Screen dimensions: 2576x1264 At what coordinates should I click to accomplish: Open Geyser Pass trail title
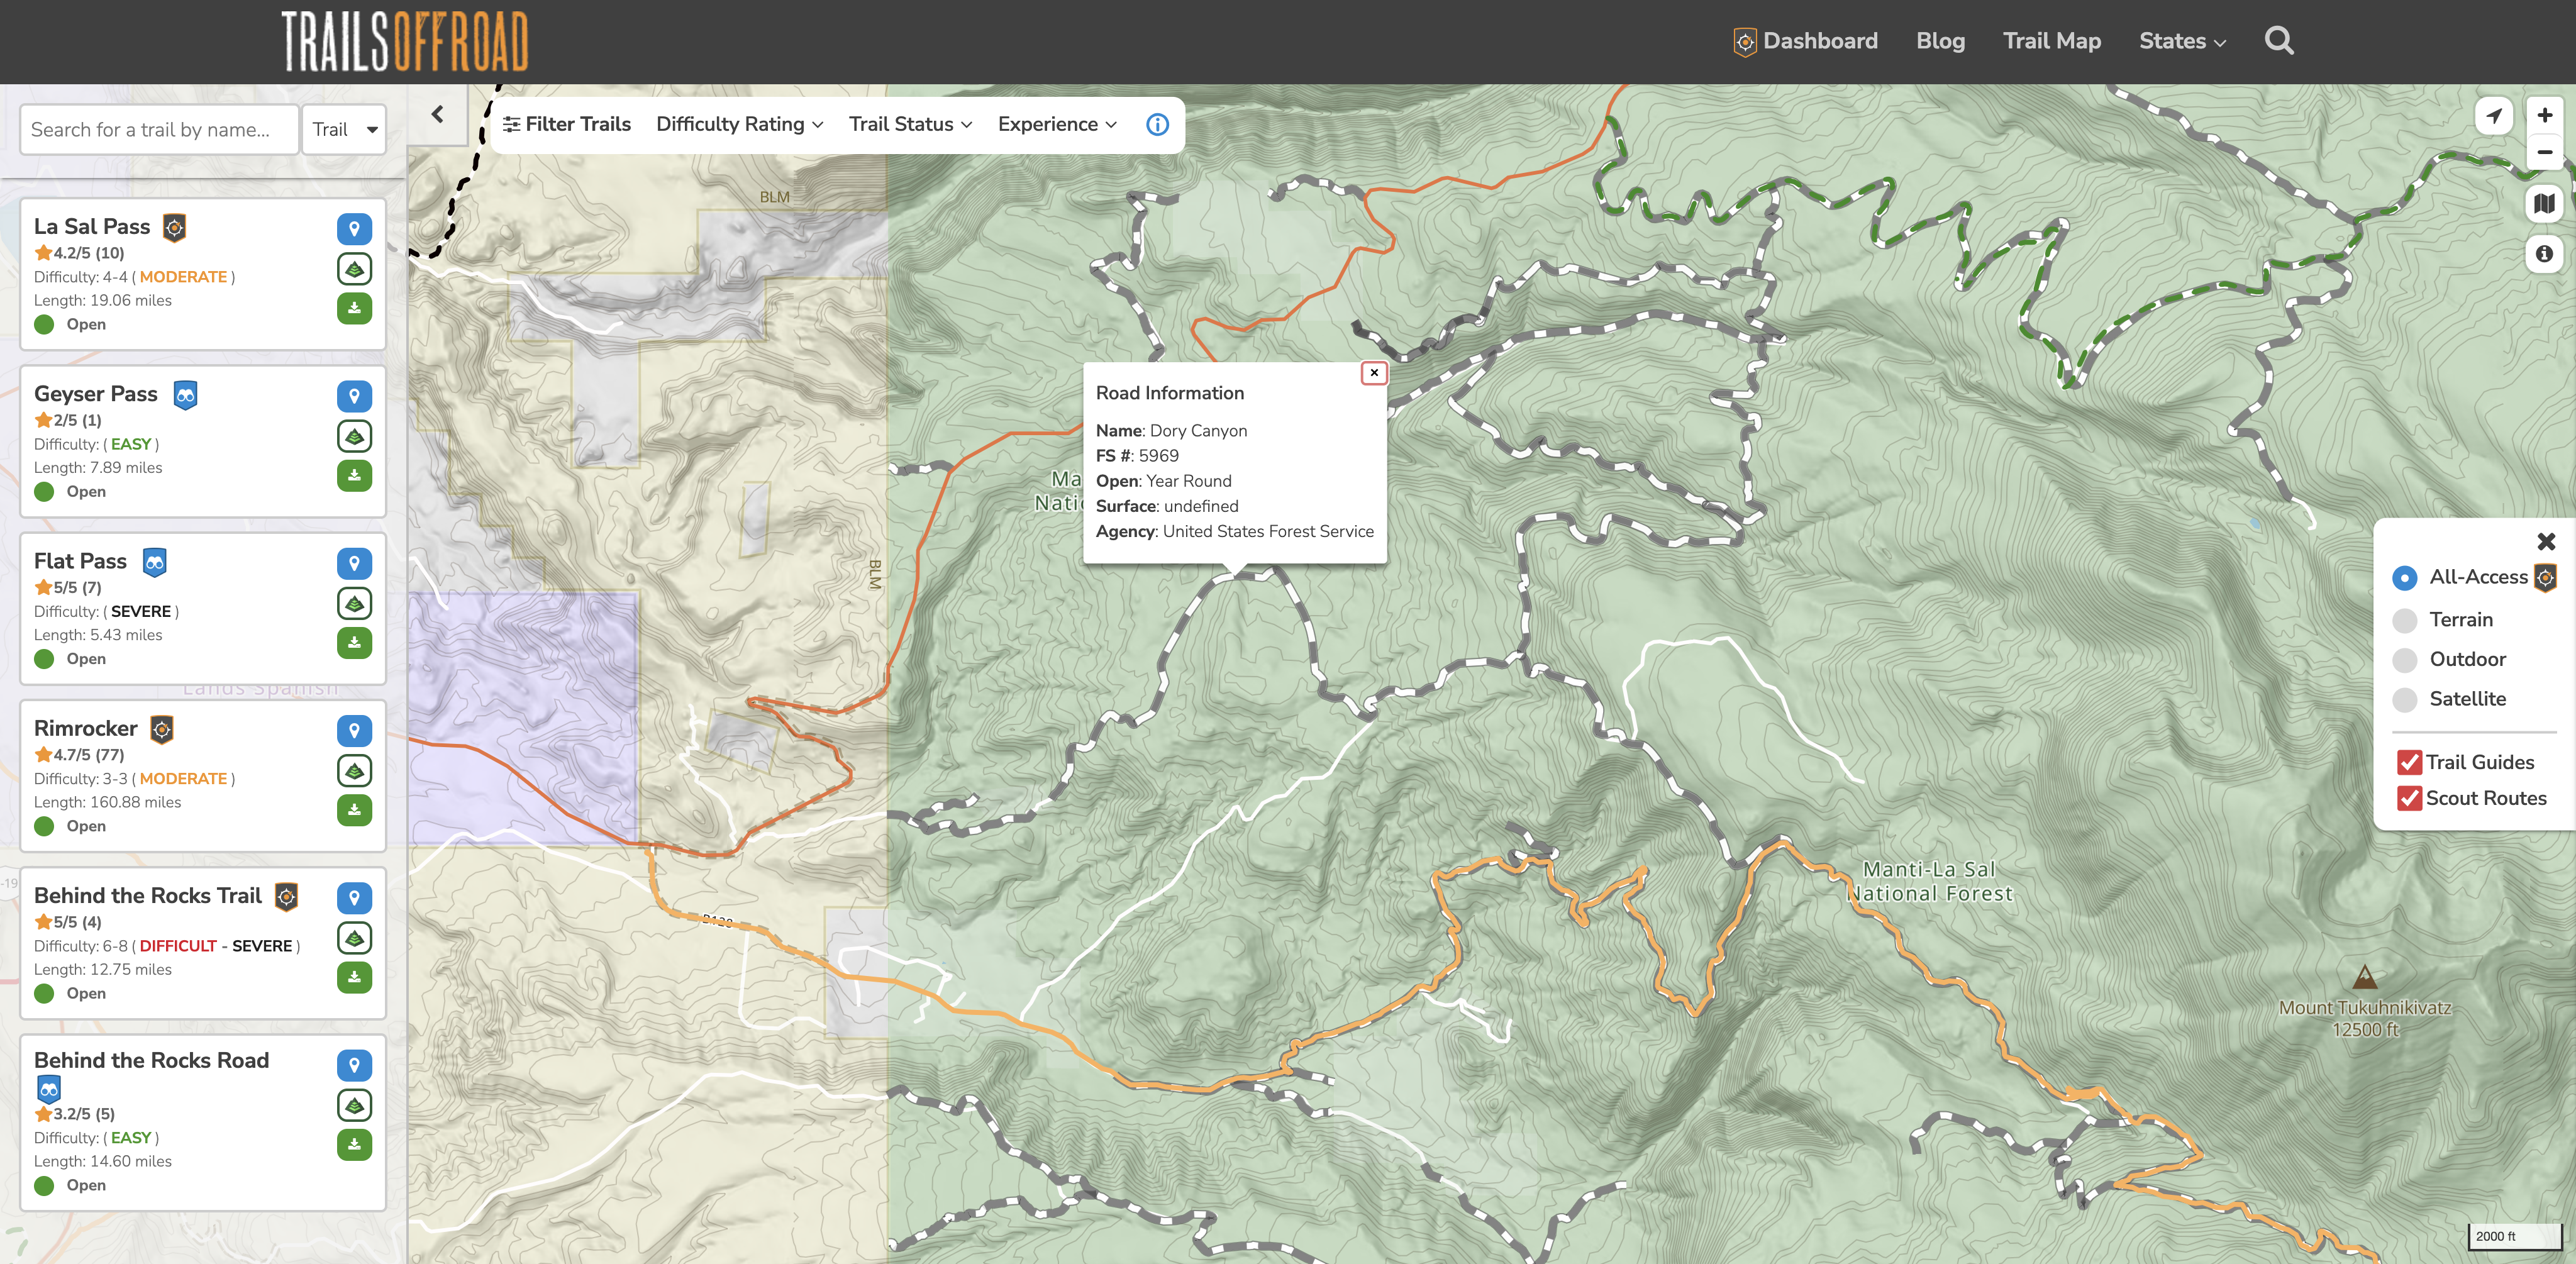pos(96,394)
